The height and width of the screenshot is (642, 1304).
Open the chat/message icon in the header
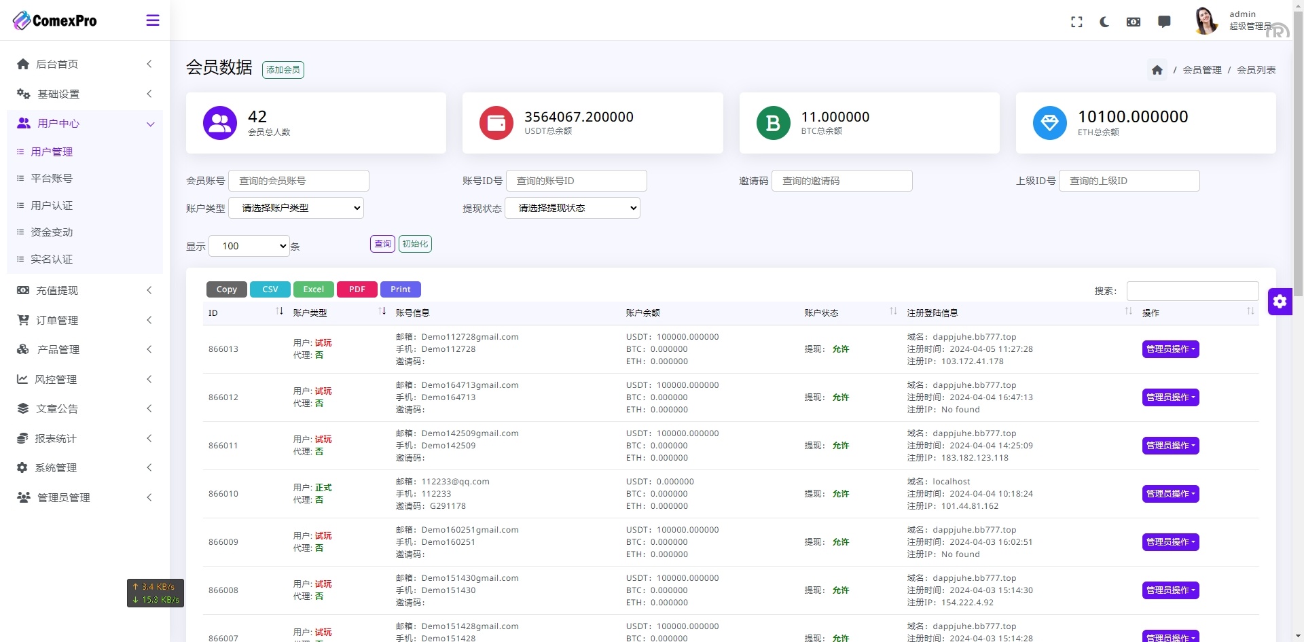pyautogui.click(x=1165, y=22)
